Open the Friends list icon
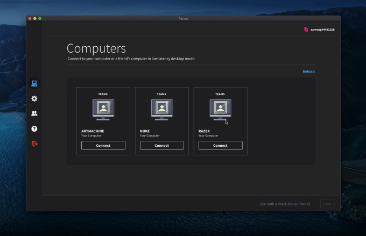 point(34,113)
